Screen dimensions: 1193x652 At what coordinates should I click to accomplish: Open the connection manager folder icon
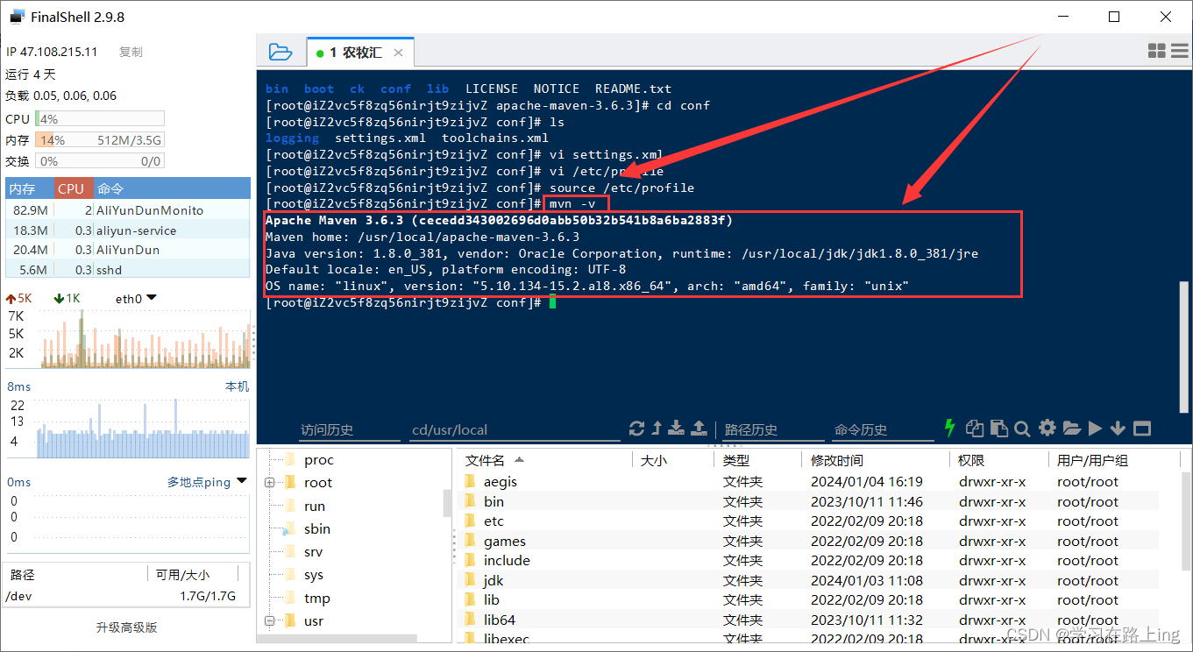[x=280, y=52]
